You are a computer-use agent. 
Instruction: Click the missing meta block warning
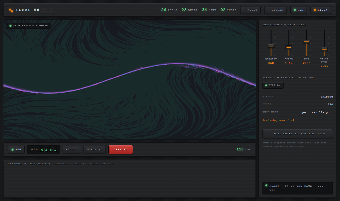click(x=278, y=120)
